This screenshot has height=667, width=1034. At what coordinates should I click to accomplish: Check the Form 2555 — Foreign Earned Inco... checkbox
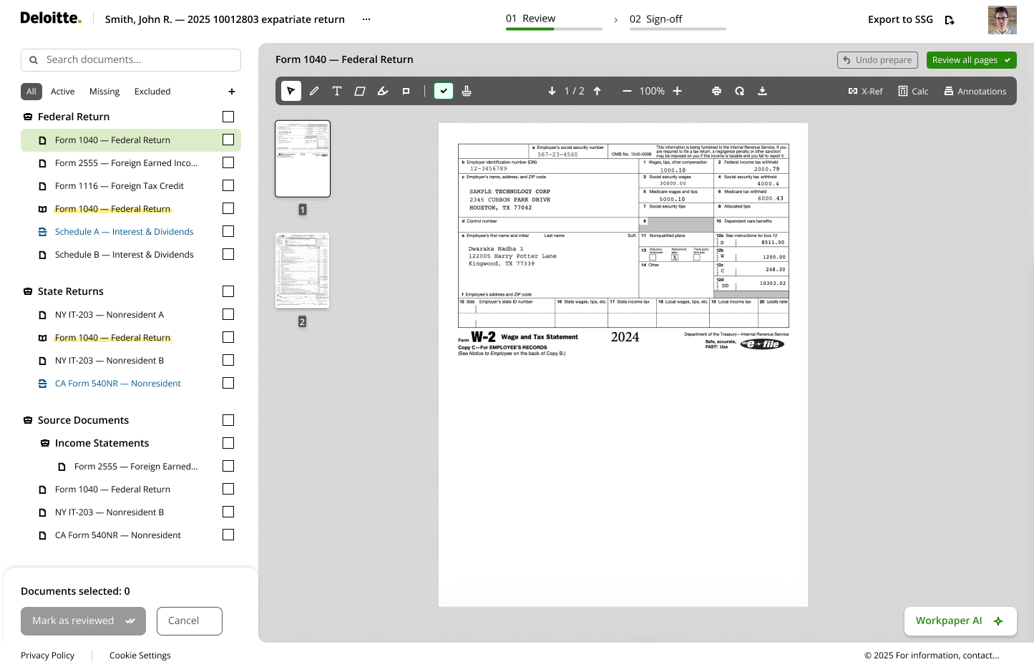coord(228,162)
